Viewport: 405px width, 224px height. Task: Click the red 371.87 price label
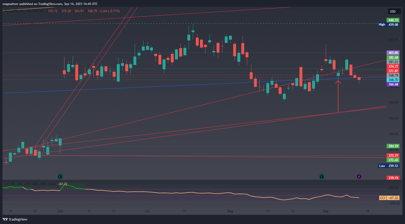click(393, 71)
